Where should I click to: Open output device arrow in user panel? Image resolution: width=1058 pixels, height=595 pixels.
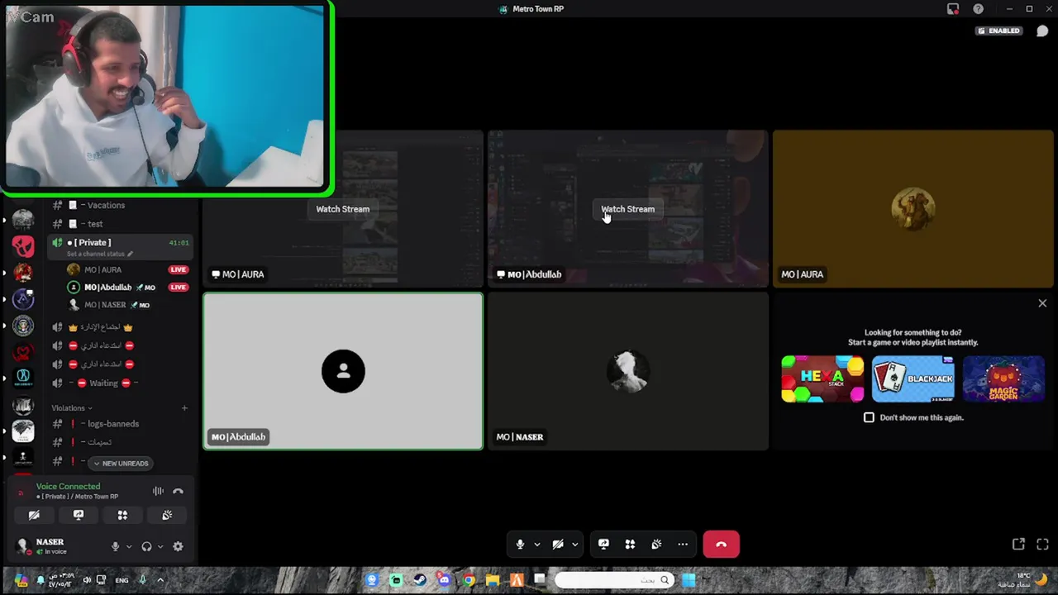click(x=160, y=546)
